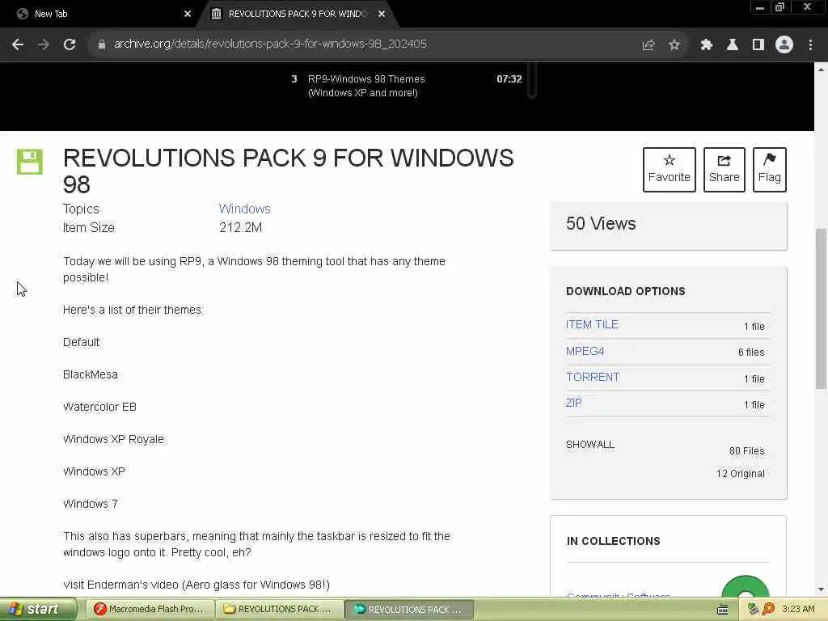Open the share page icon in address bar
Viewport: 828px width, 621px height.
pos(648,45)
